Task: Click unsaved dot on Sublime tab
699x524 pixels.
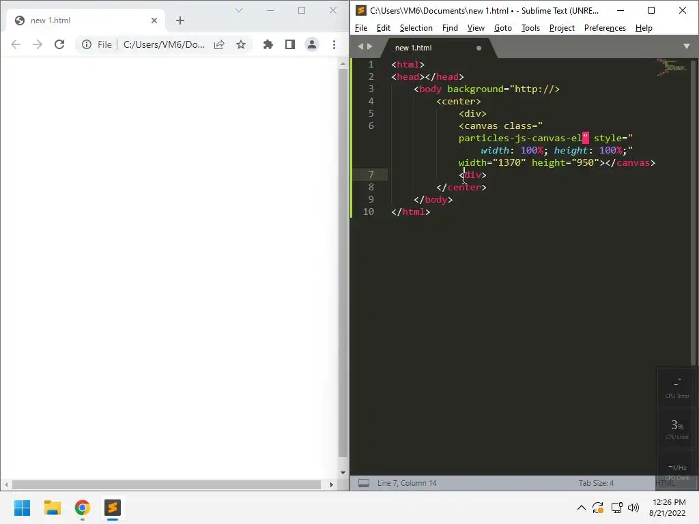Action: pos(479,48)
